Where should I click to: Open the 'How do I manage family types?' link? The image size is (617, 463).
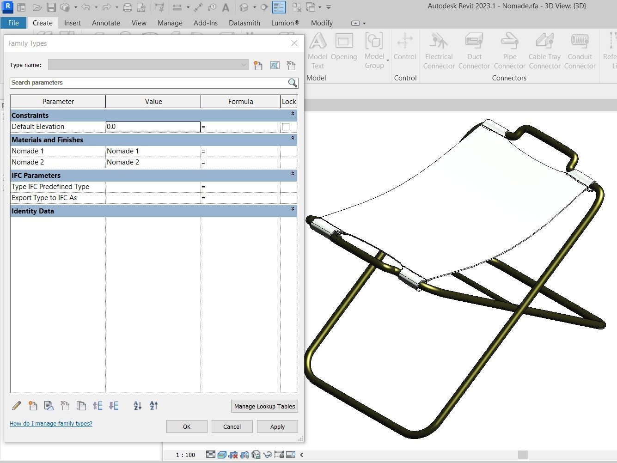[51, 423]
